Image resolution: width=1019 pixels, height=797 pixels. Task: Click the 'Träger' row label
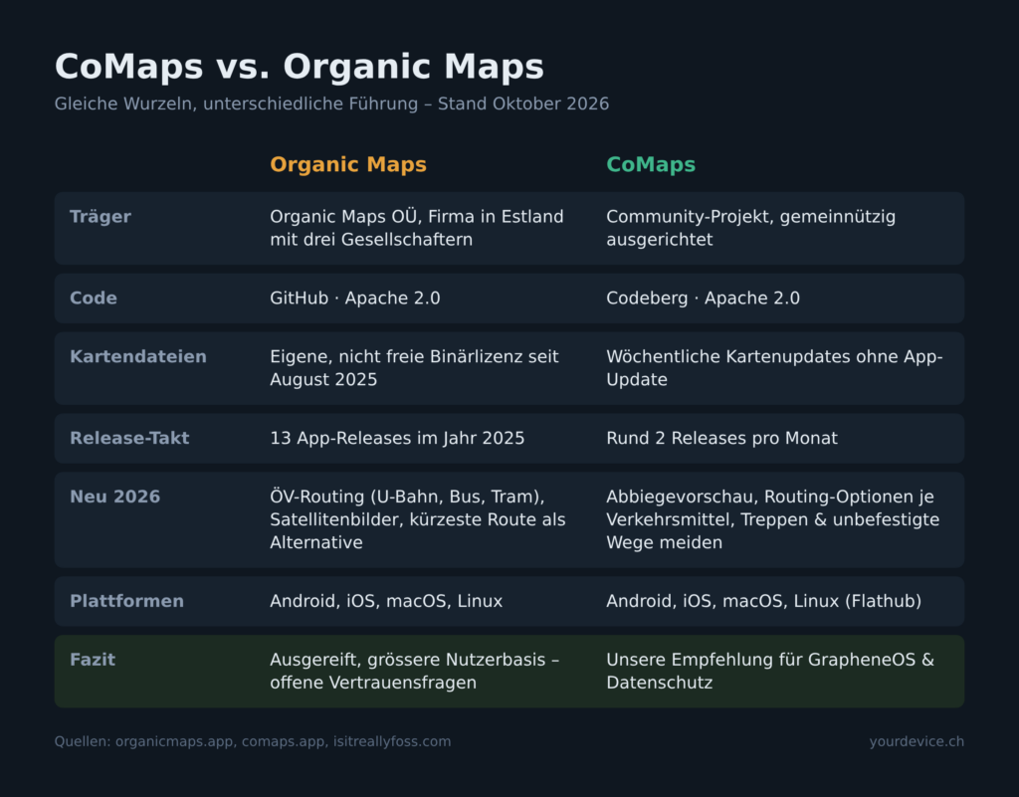pos(101,216)
